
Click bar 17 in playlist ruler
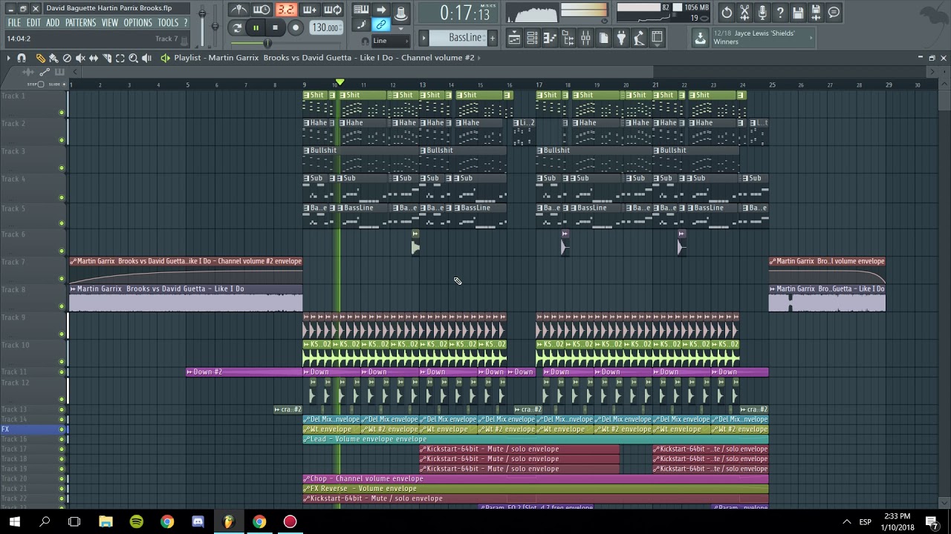(539, 85)
